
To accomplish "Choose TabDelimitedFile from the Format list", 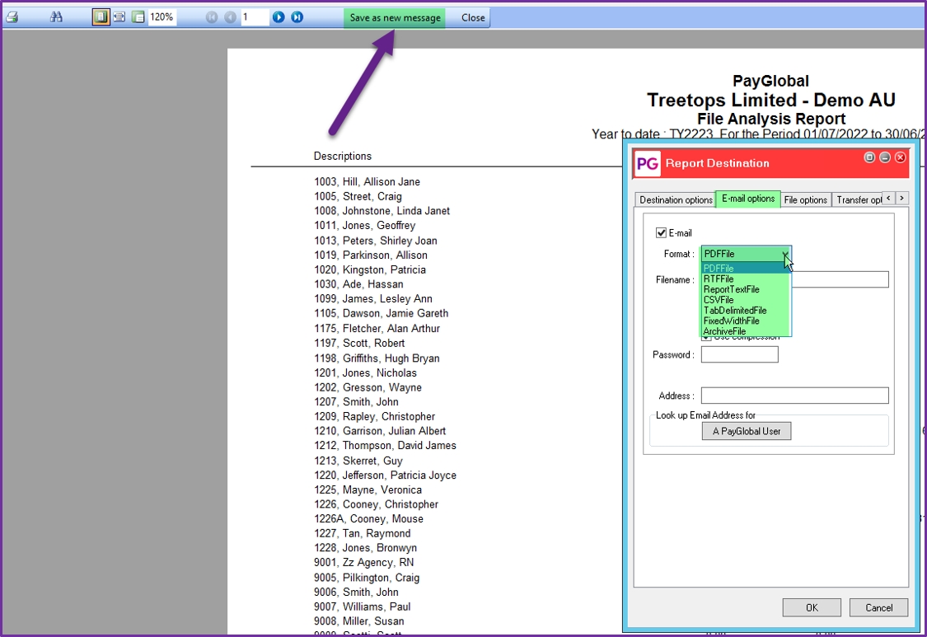I will pos(745,311).
